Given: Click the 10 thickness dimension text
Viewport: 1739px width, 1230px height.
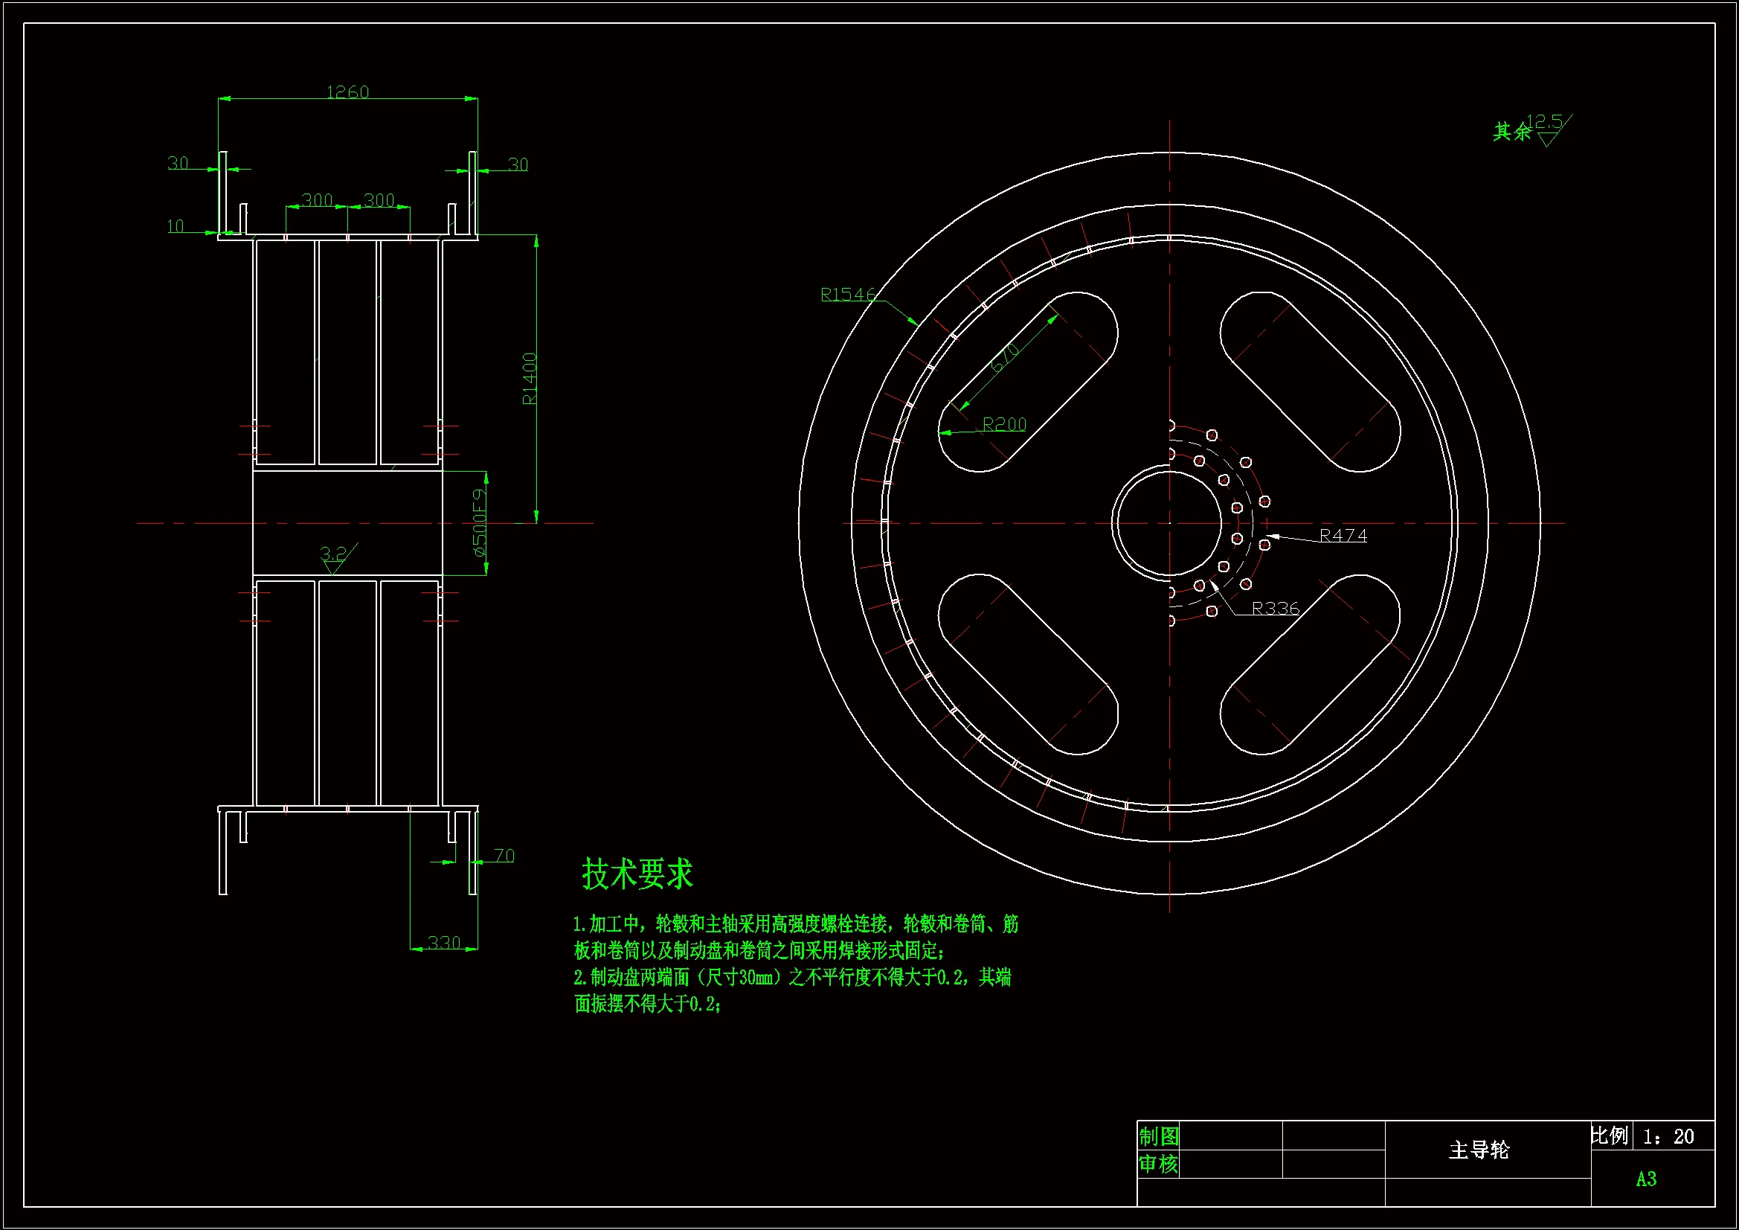Looking at the screenshot, I should pyautogui.click(x=176, y=226).
